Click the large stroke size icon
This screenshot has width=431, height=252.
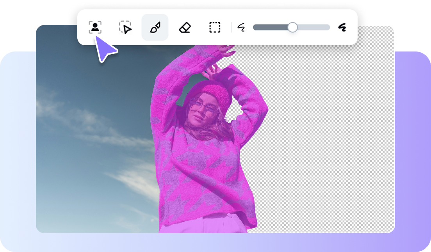[342, 27]
